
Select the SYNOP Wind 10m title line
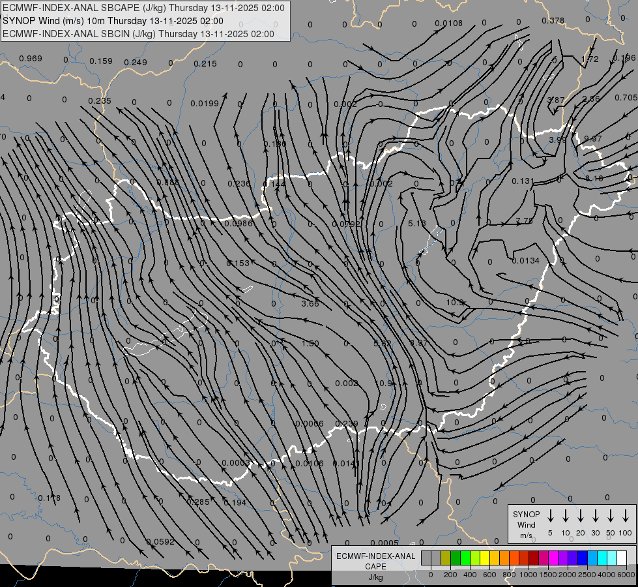pyautogui.click(x=113, y=21)
